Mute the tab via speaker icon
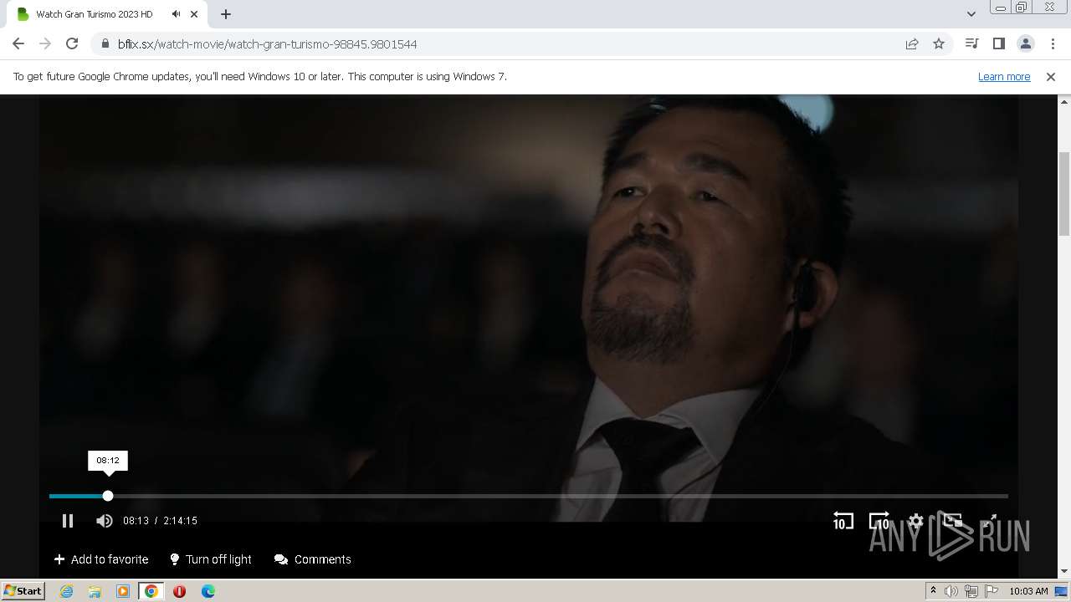The image size is (1071, 602). tap(176, 14)
